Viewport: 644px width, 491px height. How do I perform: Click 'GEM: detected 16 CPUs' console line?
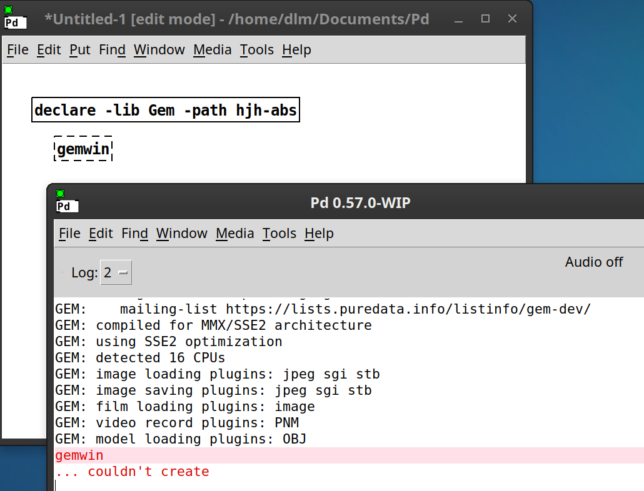[x=140, y=358]
